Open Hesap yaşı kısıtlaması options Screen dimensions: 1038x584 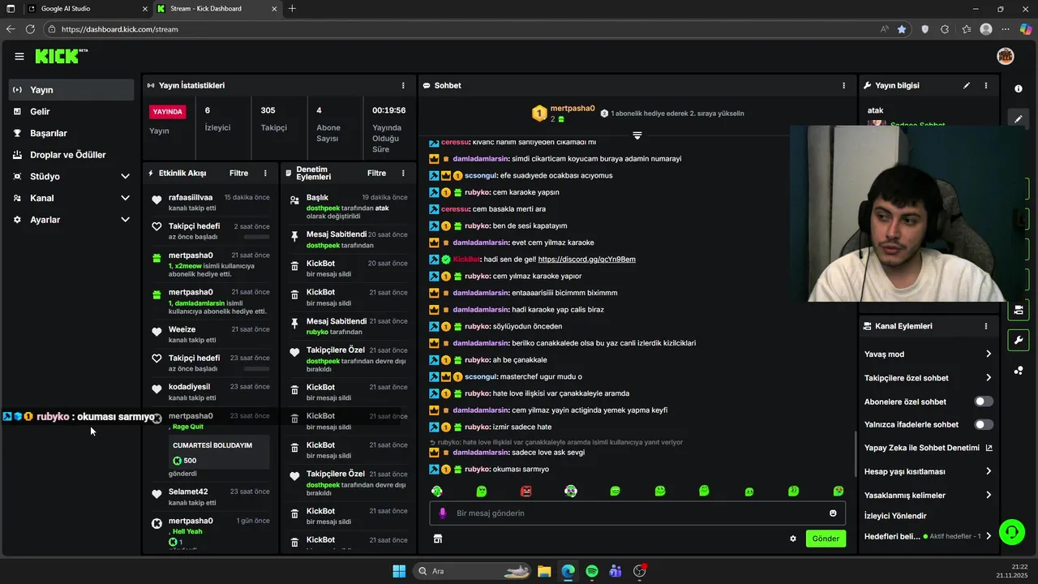[x=929, y=471]
